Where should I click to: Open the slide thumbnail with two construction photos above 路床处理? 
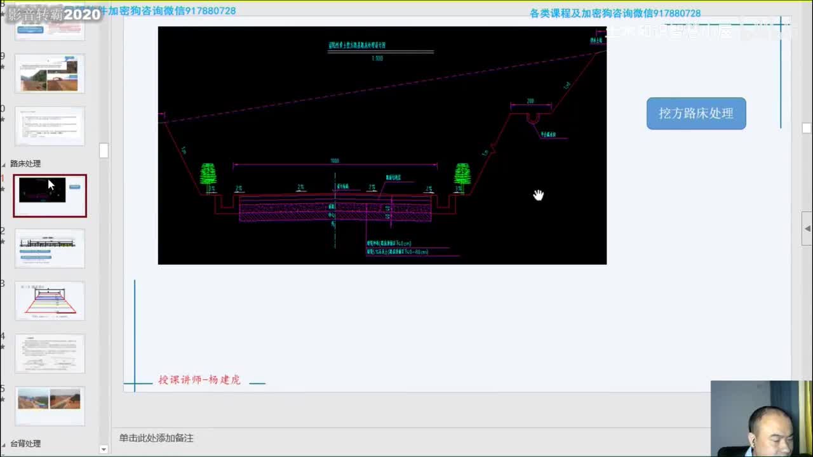[50, 73]
